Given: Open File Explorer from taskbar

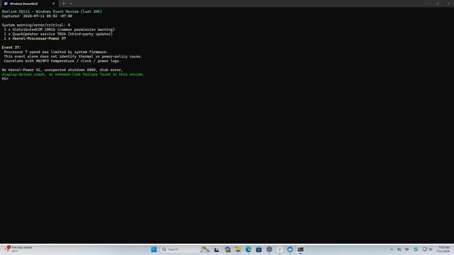Looking at the screenshot, I should 238,249.
